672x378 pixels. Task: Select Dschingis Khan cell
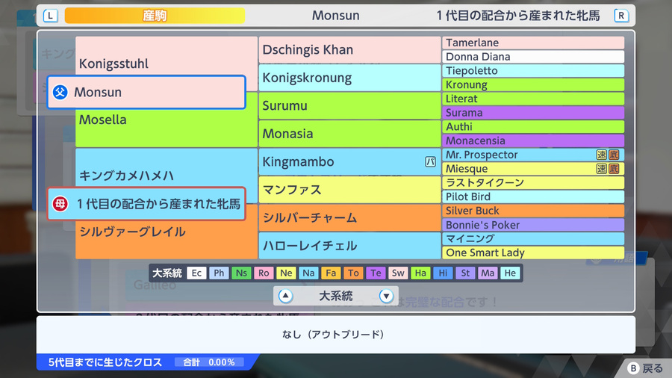click(349, 50)
